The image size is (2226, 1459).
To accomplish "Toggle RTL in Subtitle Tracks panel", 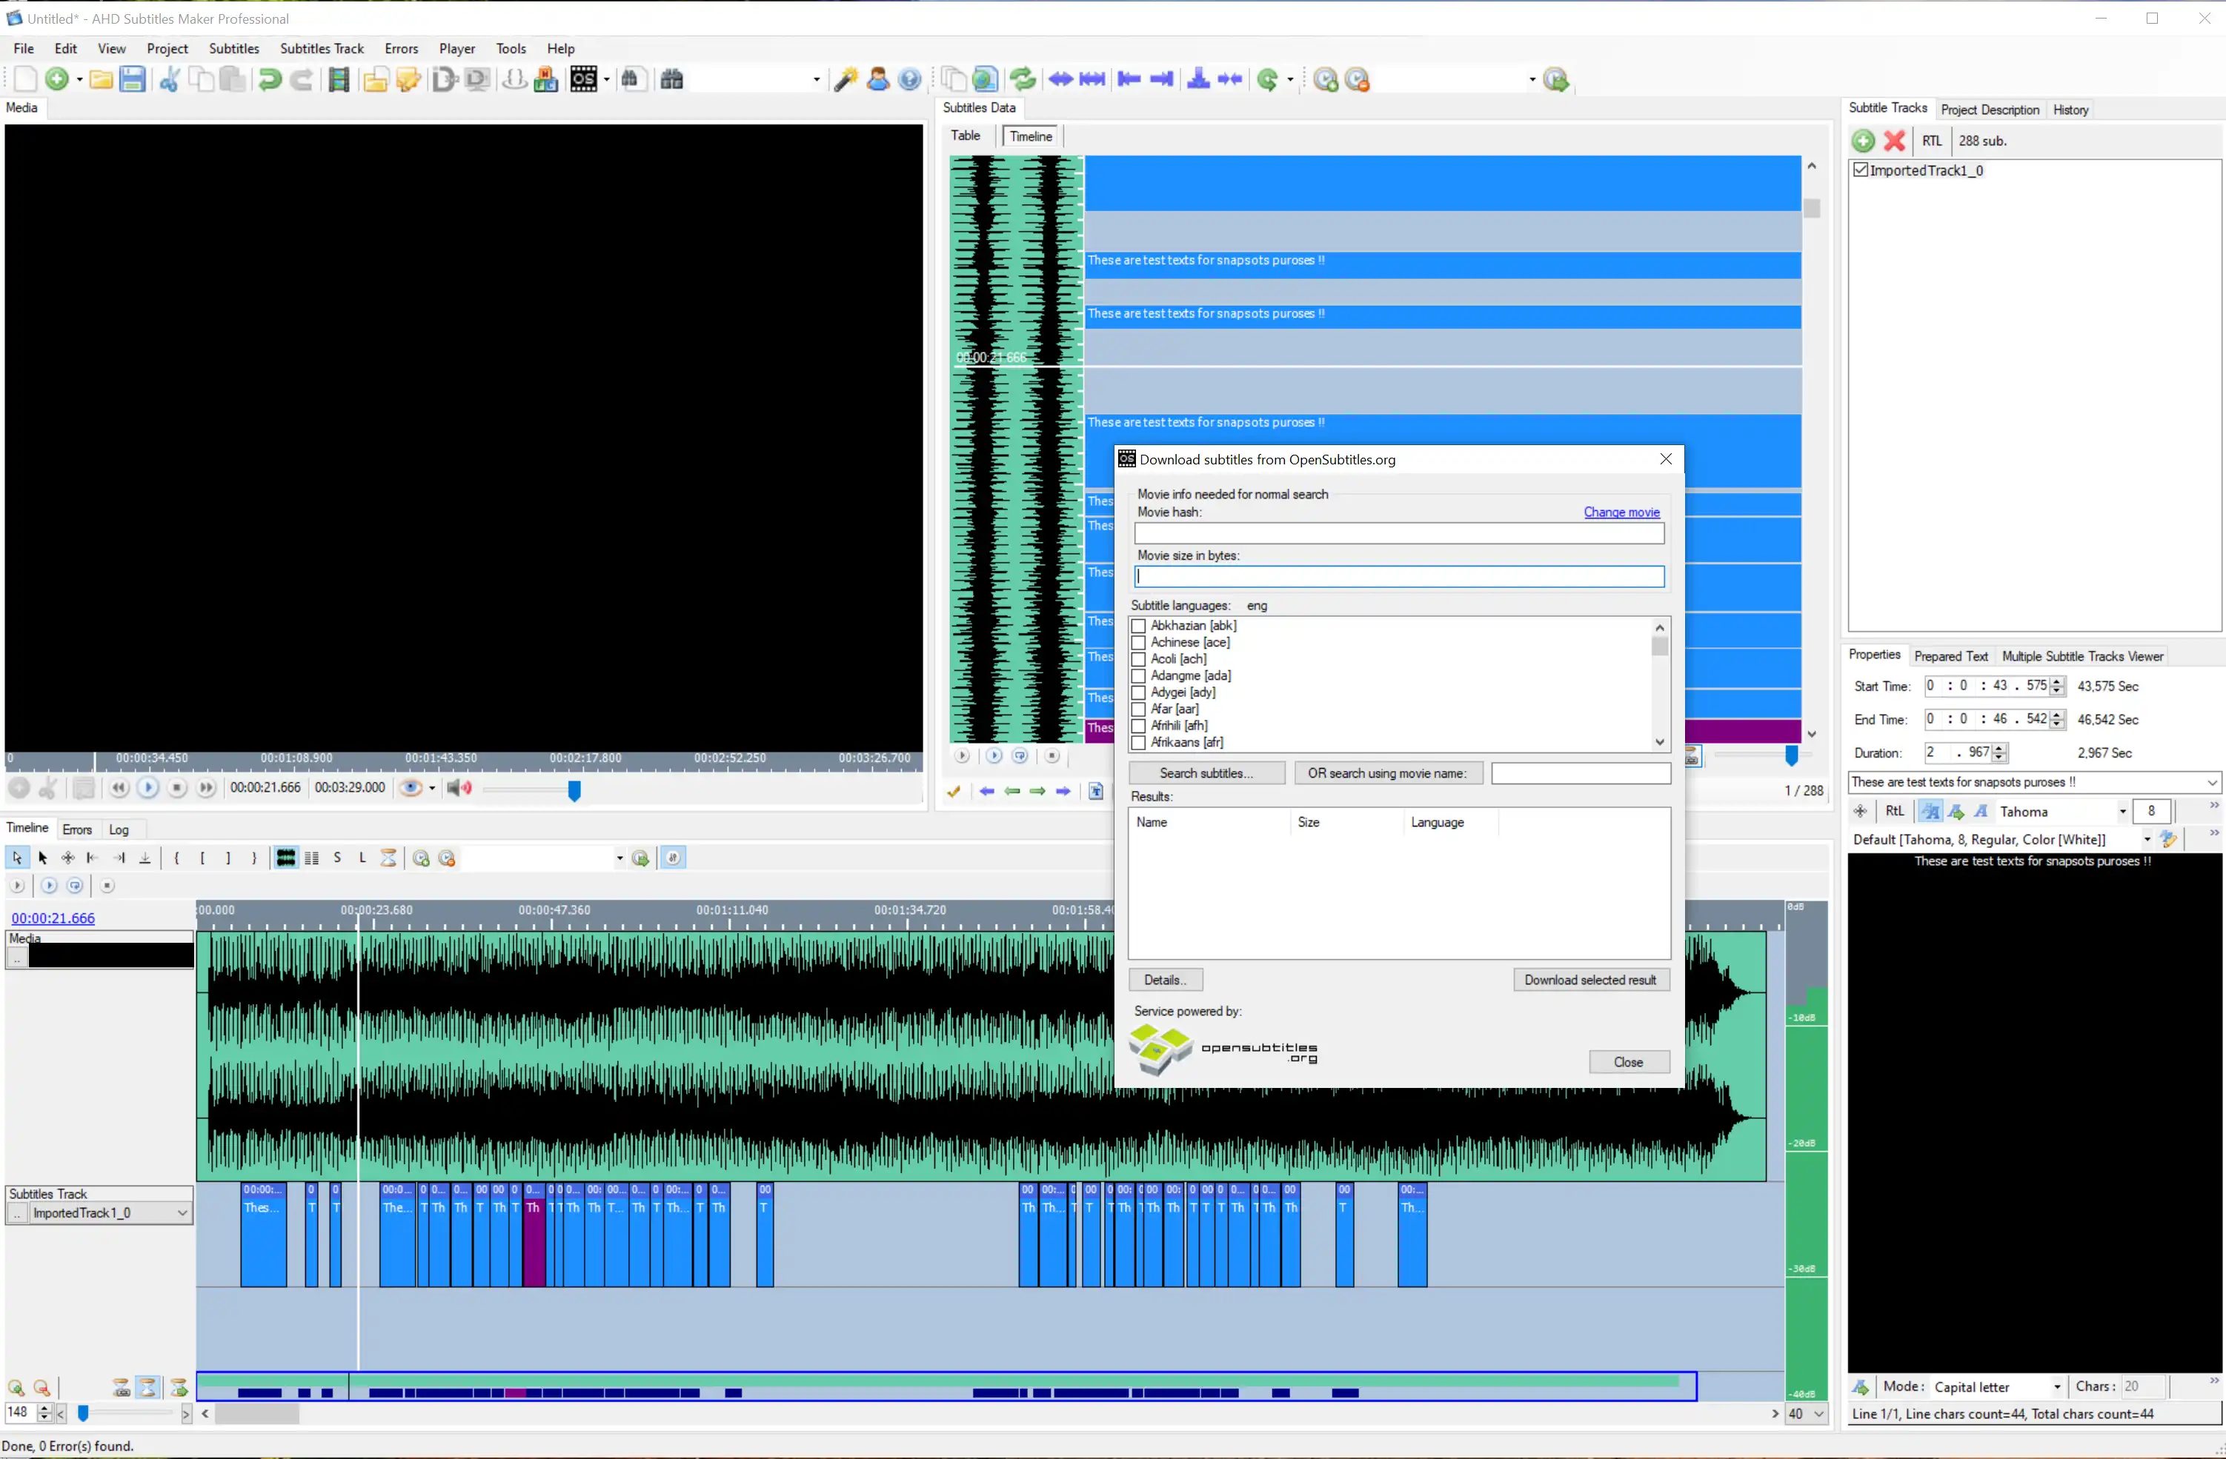I will (x=1933, y=141).
